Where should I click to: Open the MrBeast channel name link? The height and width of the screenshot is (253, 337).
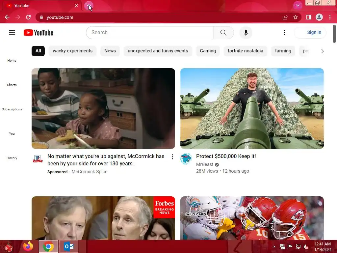click(205, 165)
